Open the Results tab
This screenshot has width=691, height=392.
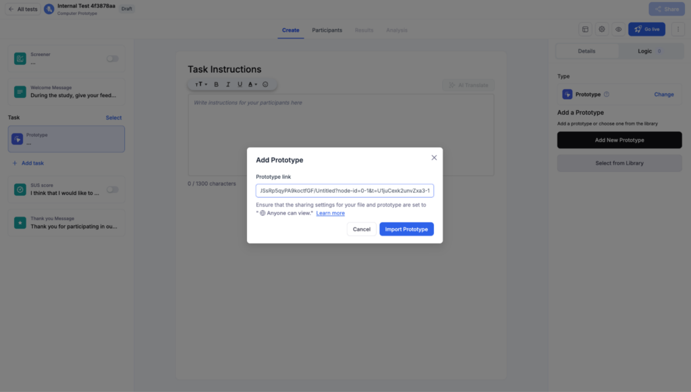coord(364,30)
